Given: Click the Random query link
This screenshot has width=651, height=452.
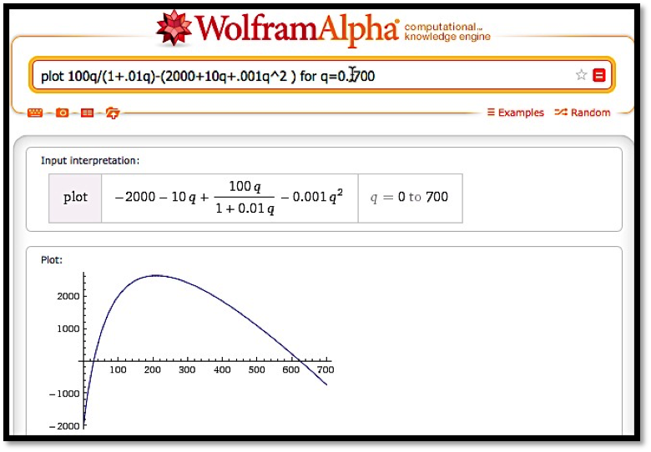Looking at the screenshot, I should 583,113.
